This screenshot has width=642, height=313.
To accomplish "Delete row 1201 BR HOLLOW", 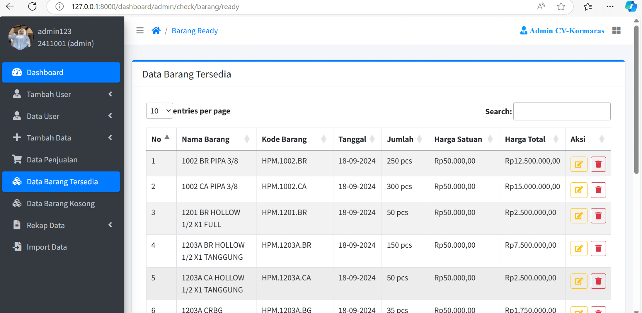I will tap(598, 216).
